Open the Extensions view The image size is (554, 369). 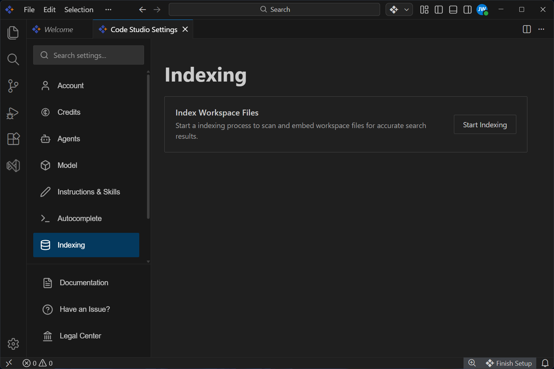[x=13, y=139]
